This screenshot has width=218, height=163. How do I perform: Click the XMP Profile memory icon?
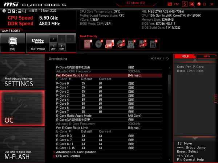pyautogui.click(x=38, y=43)
